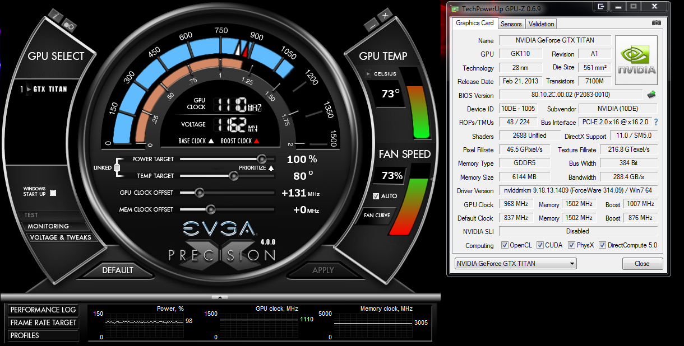Click the +131 MHz GPU clock offset value

[300, 193]
